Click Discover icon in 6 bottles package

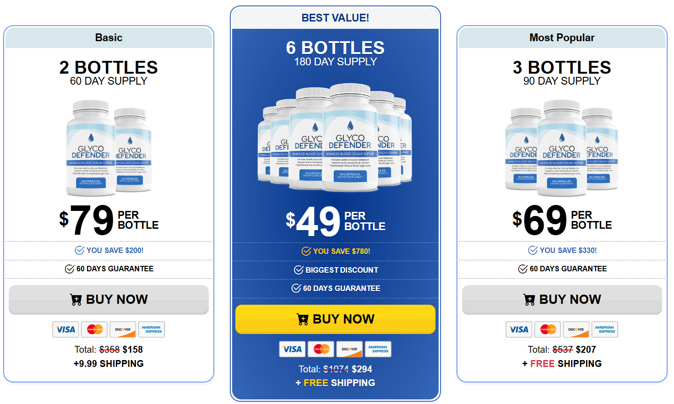(349, 349)
